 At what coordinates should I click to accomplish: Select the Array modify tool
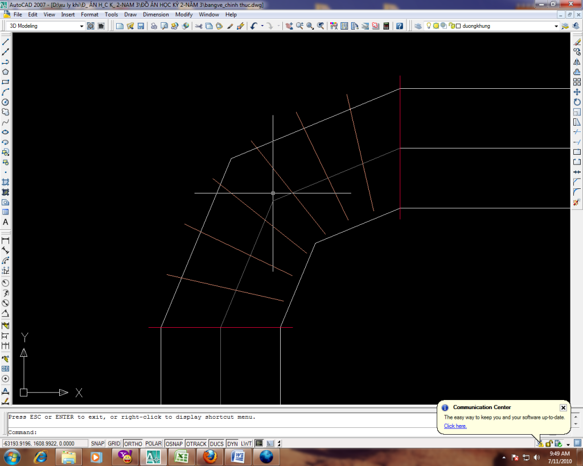(x=577, y=82)
